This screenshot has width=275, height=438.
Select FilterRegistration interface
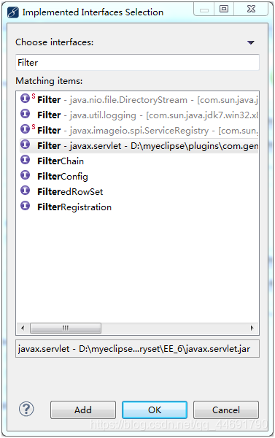[x=139, y=207]
